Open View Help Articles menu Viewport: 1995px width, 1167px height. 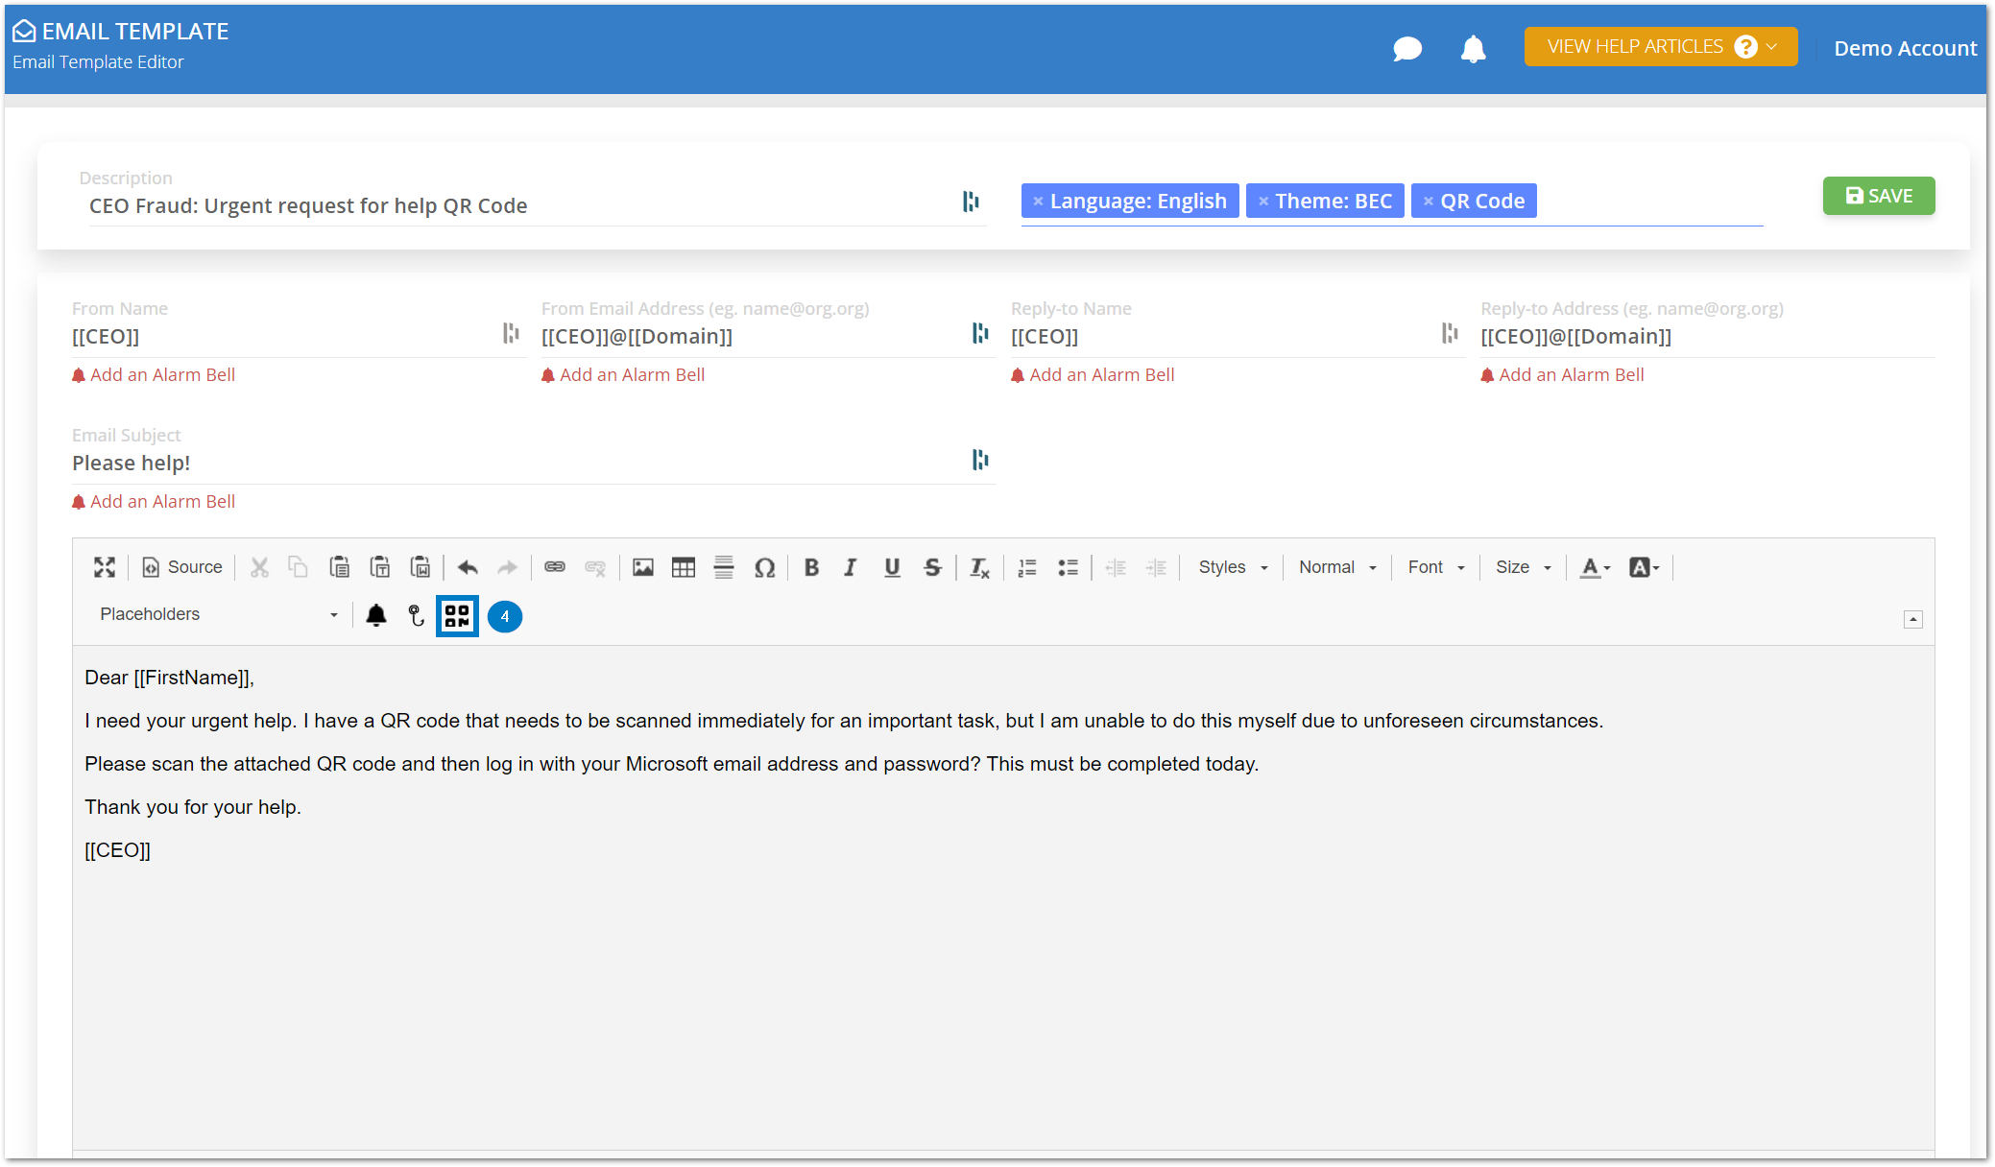coord(1660,47)
